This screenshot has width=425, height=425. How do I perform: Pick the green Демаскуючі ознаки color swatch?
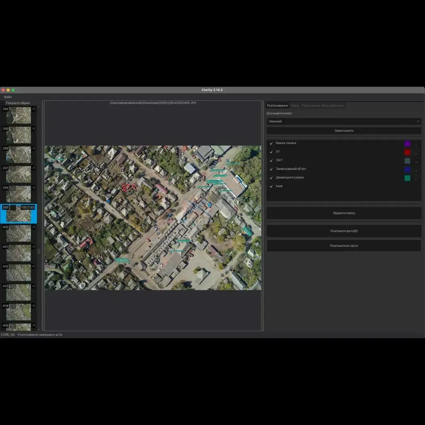point(407,178)
